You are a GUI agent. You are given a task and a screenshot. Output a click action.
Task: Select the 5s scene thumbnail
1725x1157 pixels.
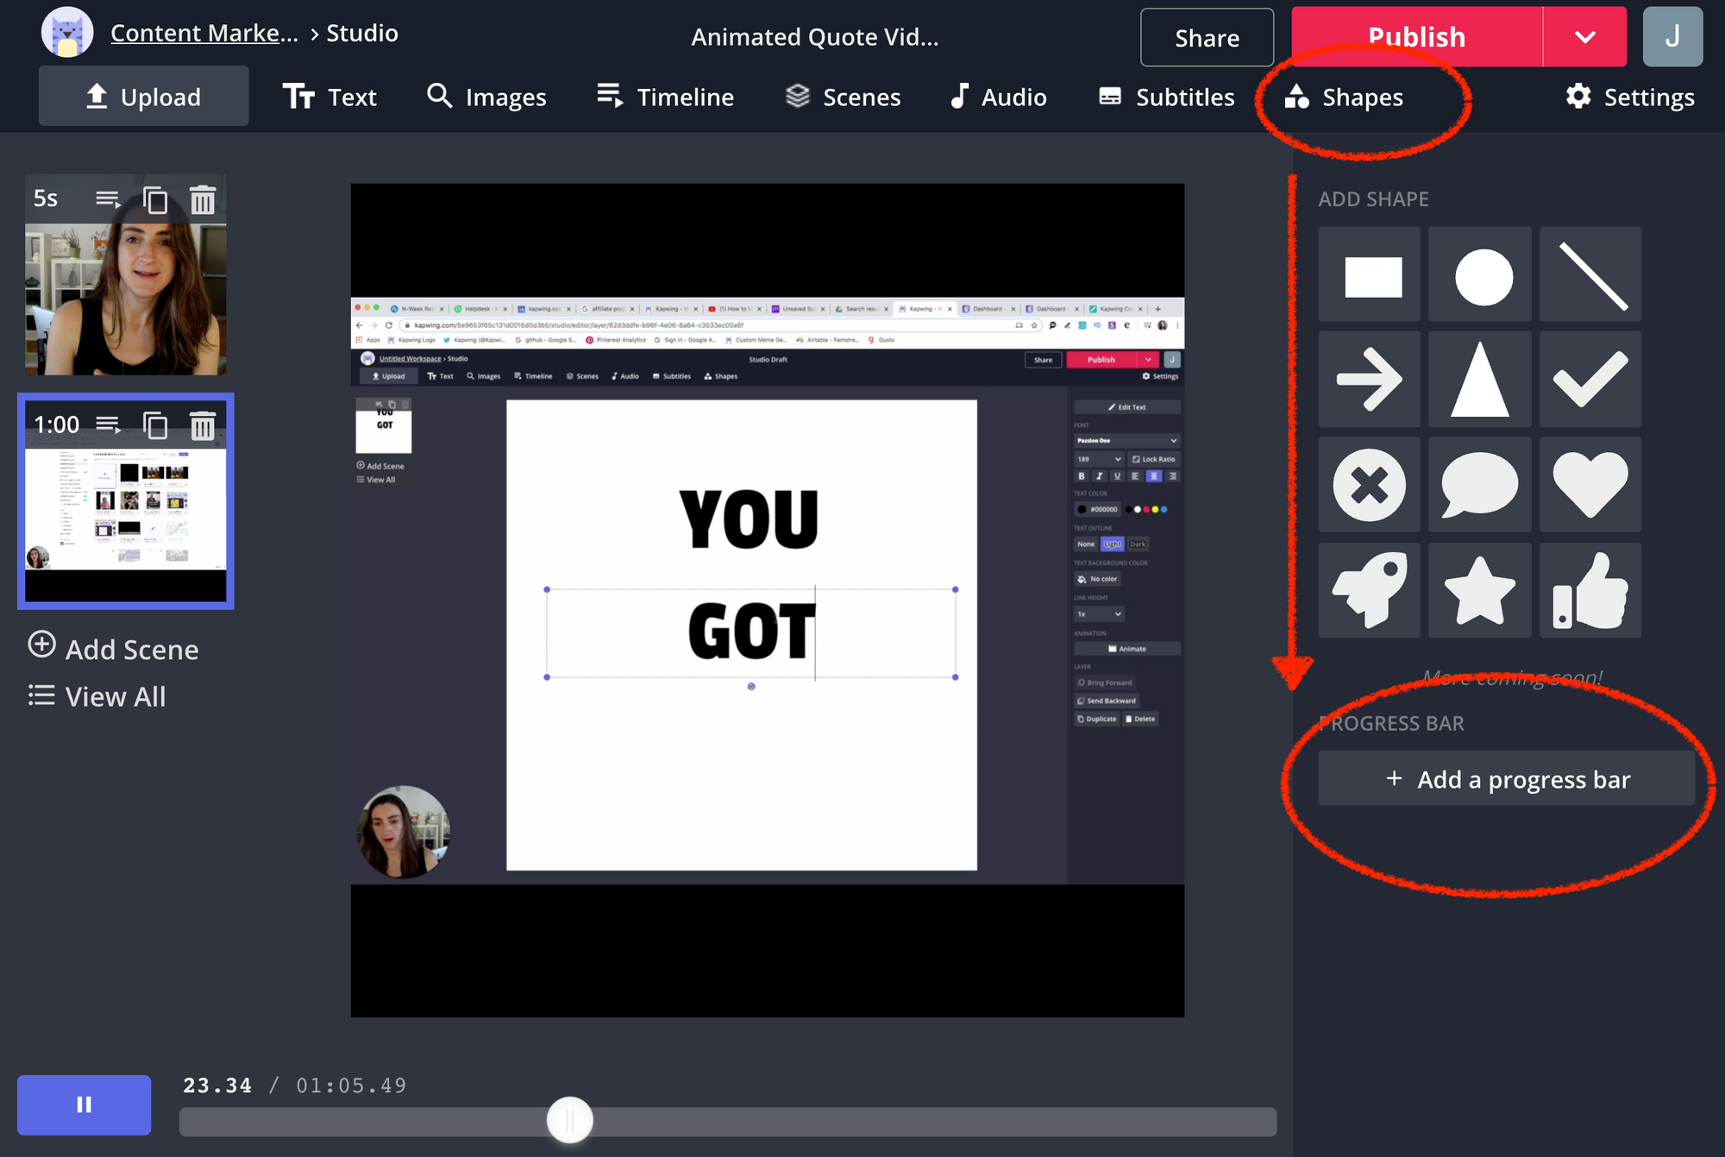pyautogui.click(x=126, y=298)
